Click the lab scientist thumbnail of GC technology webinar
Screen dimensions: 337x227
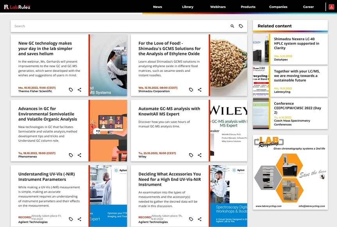(x=109, y=65)
